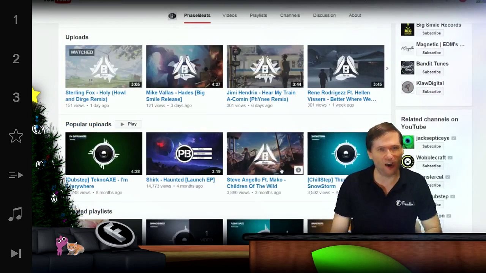The height and width of the screenshot is (273, 486).
Task: Open the Big Smile Records channel name
Action: click(x=439, y=25)
